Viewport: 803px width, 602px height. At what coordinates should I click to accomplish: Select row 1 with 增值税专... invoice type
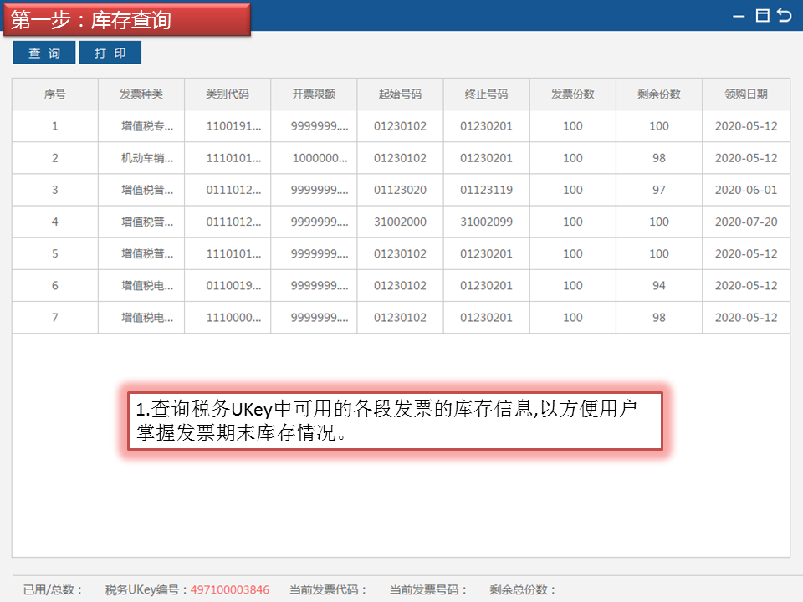(401, 126)
